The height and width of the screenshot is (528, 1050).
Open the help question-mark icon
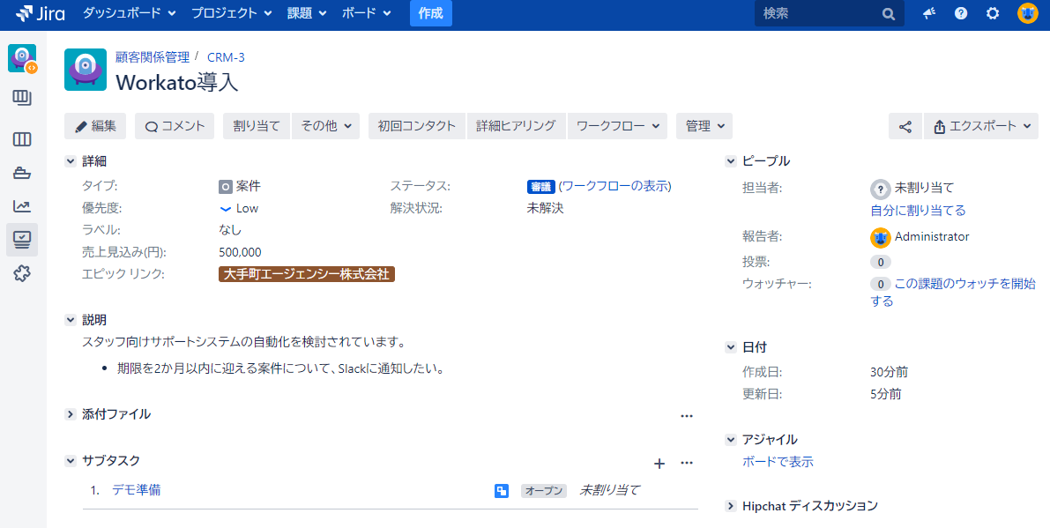tap(961, 13)
